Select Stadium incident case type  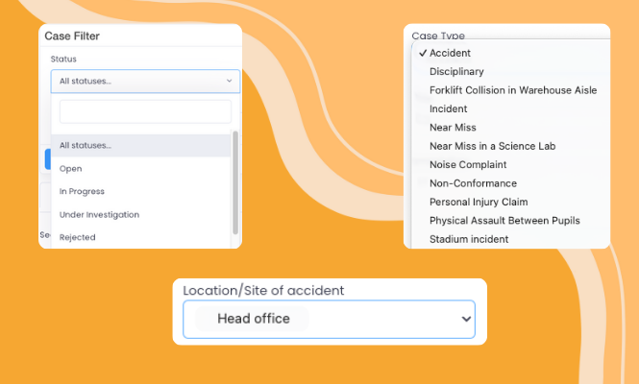point(469,239)
